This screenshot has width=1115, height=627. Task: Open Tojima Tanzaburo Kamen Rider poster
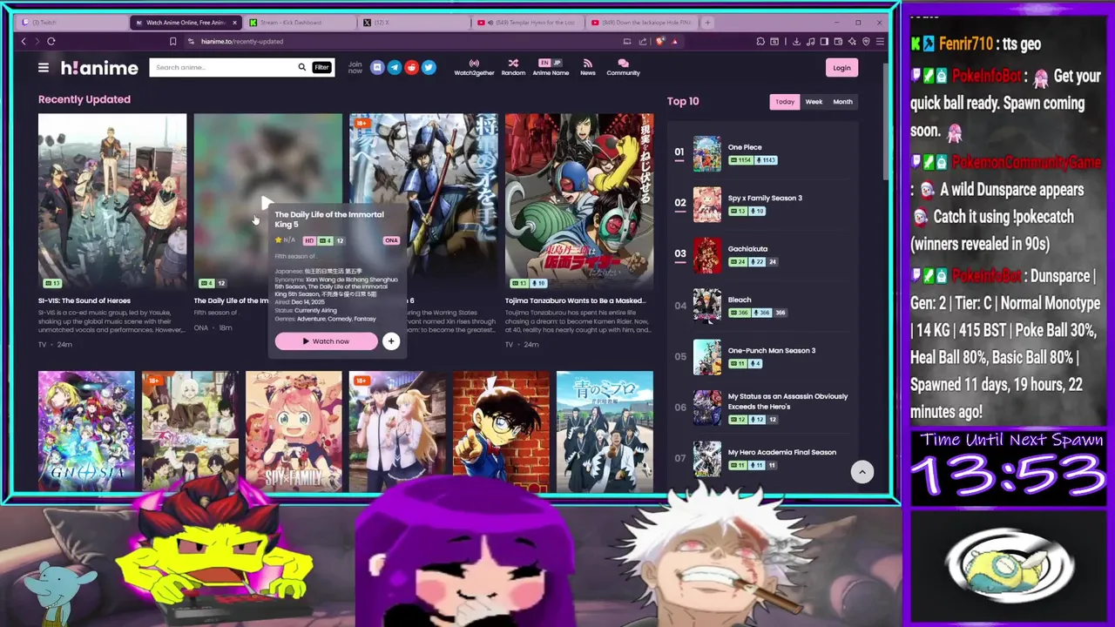pos(579,202)
